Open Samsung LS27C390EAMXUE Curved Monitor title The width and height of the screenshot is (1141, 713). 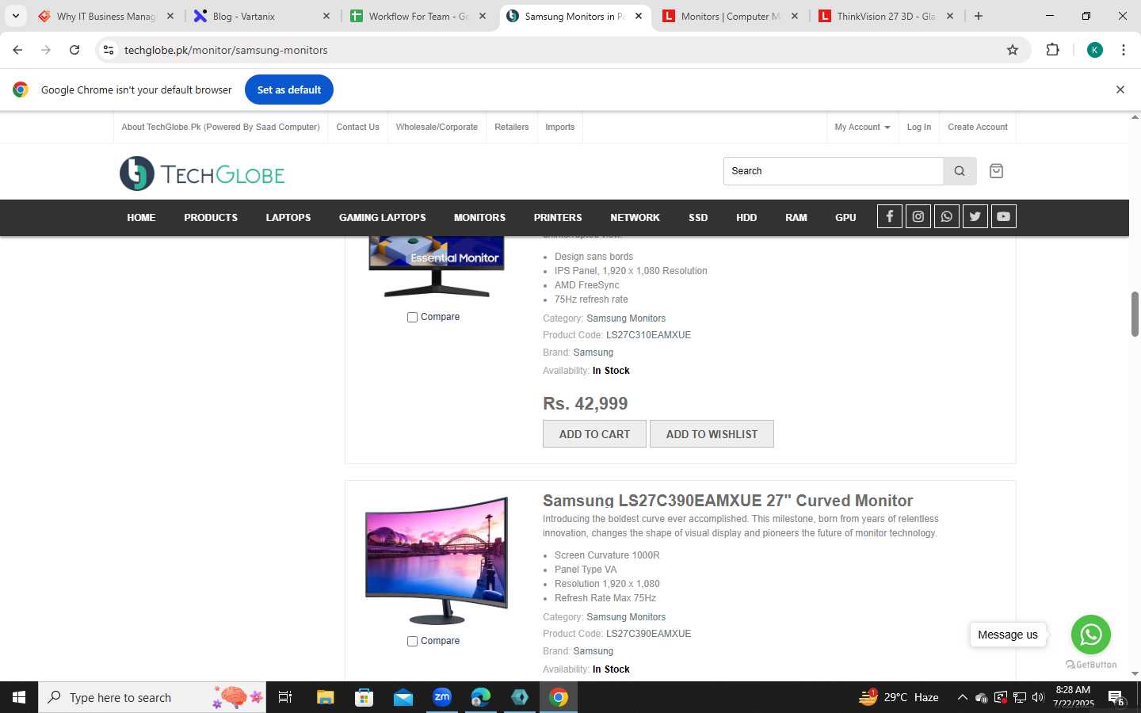pos(727,501)
